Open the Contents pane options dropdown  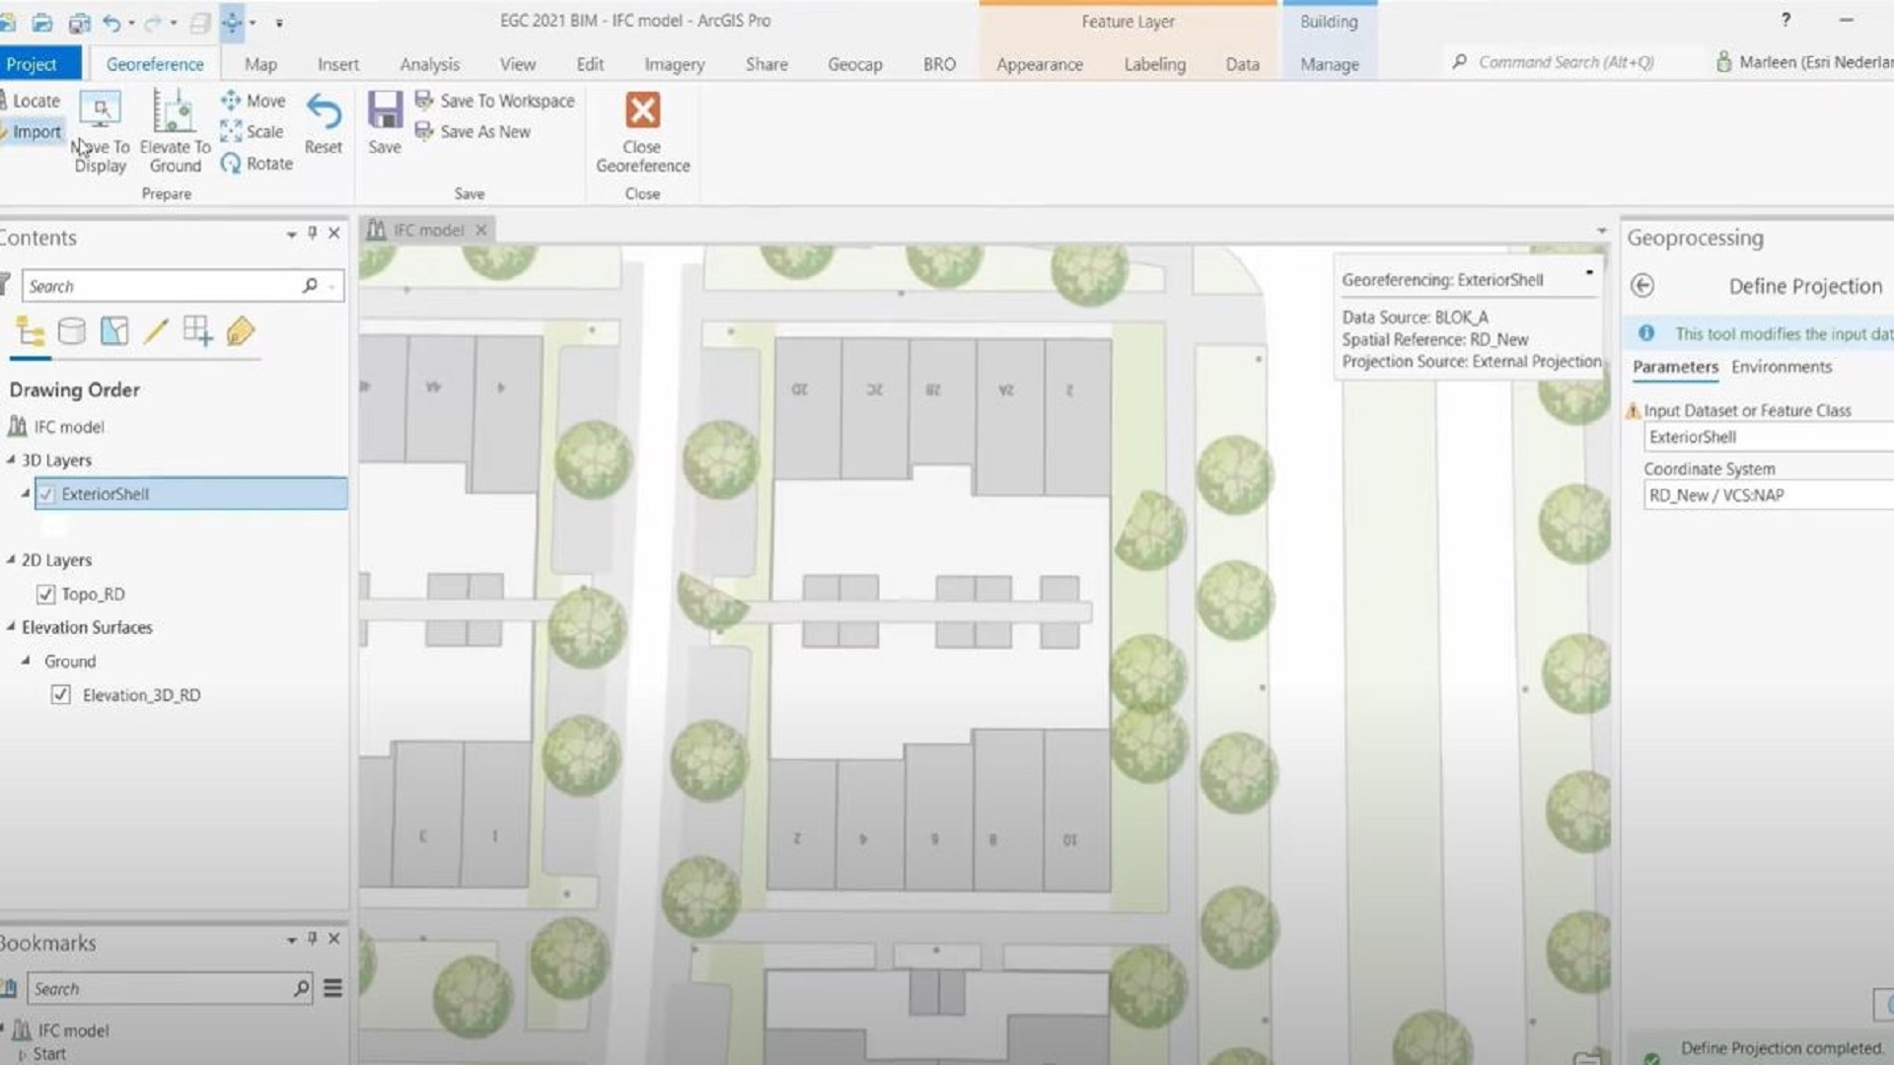click(x=291, y=235)
